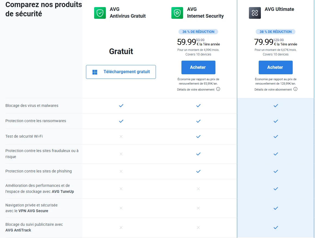Click Antivirus Gratuit cross for phishing protection

click(x=121, y=171)
